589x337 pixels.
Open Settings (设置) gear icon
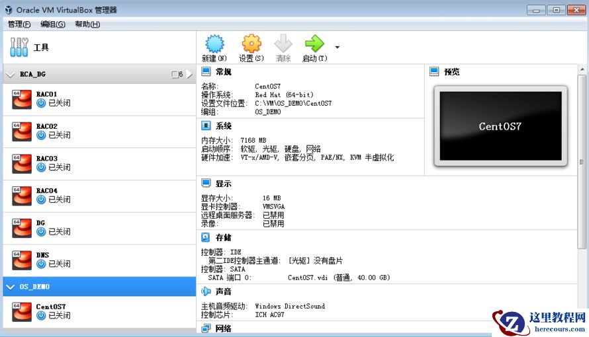[x=251, y=44]
